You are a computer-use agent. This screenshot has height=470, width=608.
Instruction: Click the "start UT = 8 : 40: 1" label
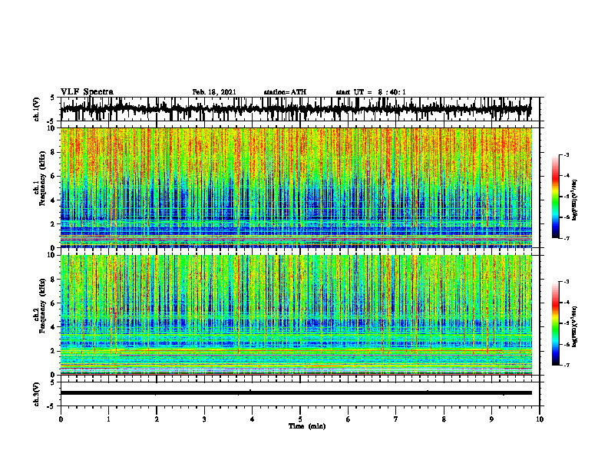pyautogui.click(x=371, y=92)
